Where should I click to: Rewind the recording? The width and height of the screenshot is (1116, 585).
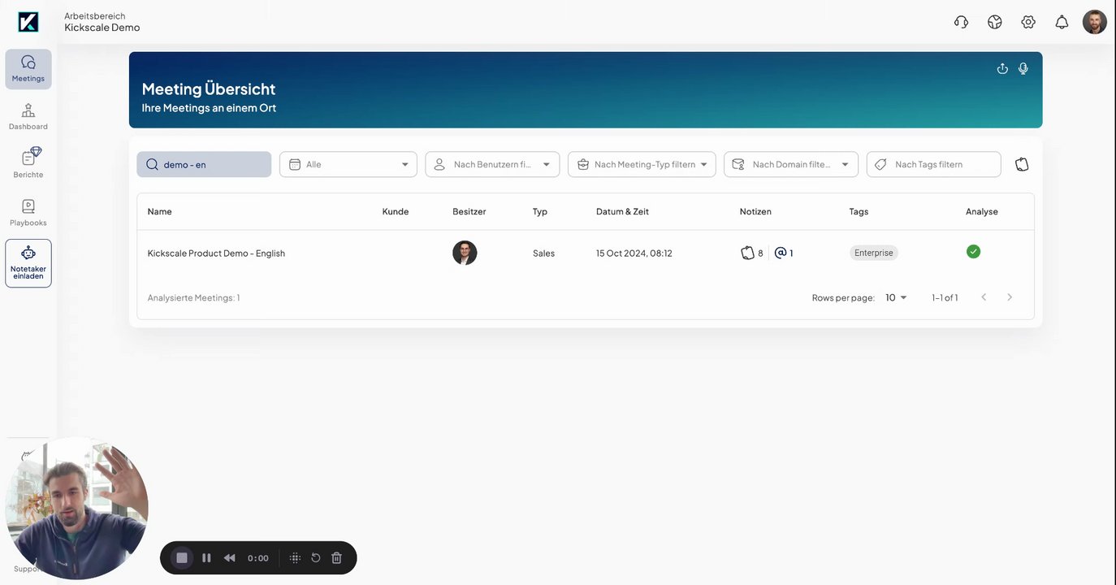(230, 557)
